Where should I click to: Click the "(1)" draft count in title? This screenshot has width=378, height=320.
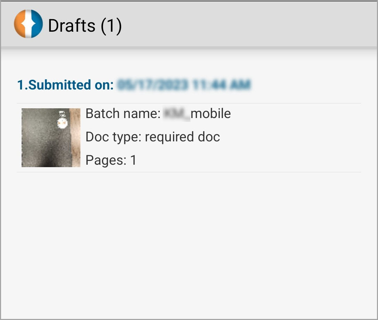pyautogui.click(x=111, y=26)
